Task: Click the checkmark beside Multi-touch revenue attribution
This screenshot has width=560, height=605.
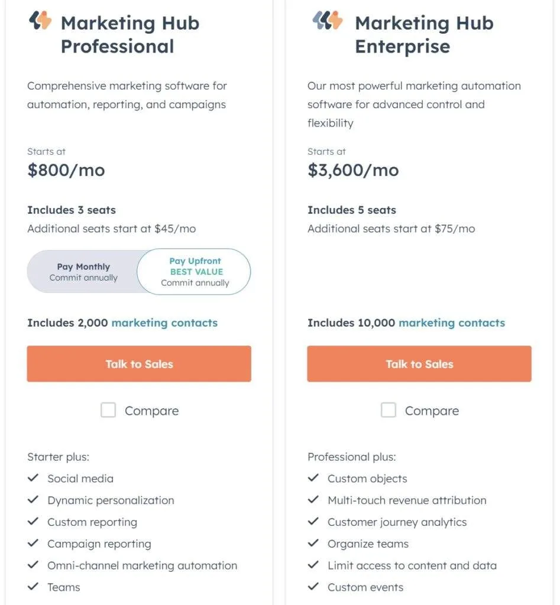Action: (313, 500)
